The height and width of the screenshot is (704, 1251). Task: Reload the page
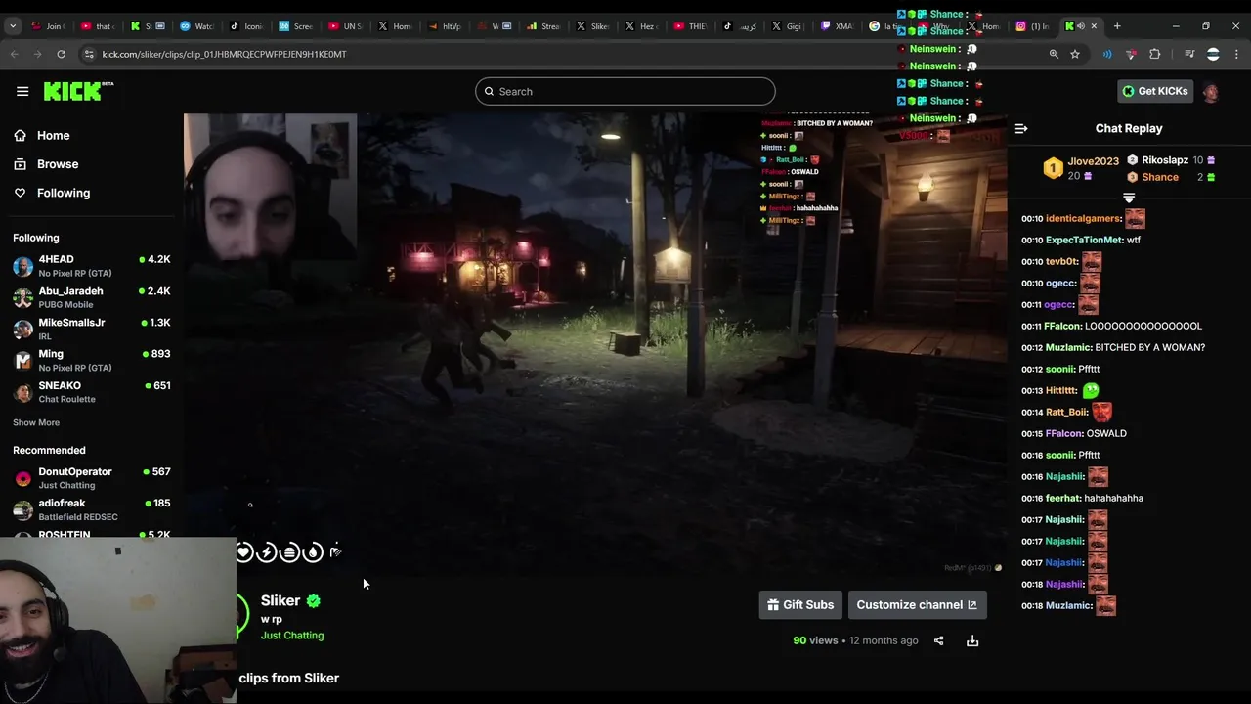click(61, 54)
